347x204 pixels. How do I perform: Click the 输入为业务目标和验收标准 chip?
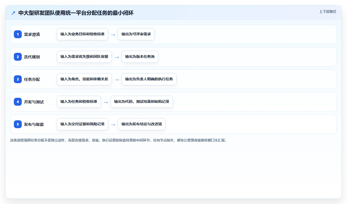(82, 34)
